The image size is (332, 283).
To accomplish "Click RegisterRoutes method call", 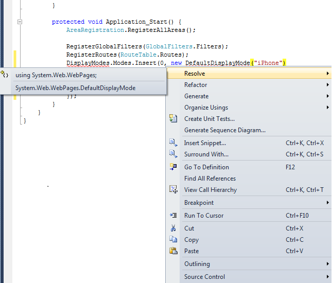I will click(92, 55).
